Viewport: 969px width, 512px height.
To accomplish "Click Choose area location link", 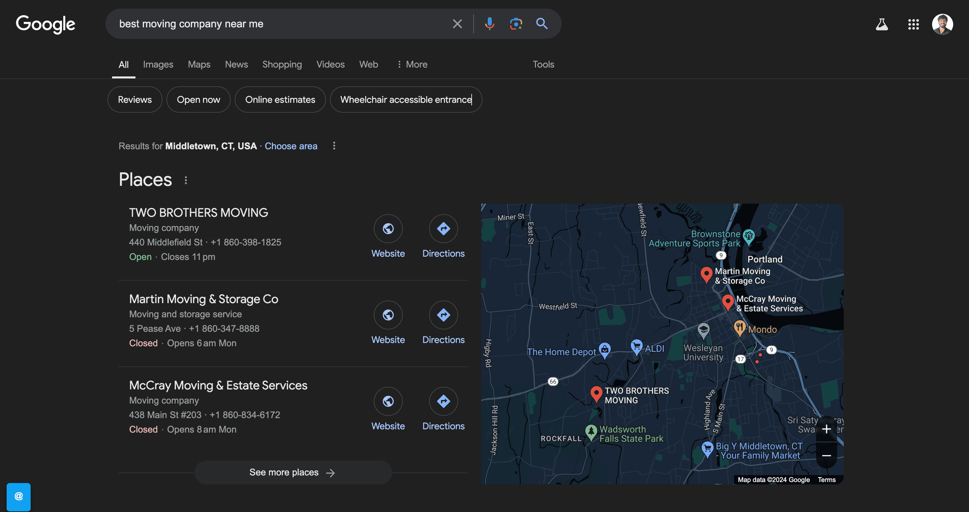I will click(x=291, y=146).
